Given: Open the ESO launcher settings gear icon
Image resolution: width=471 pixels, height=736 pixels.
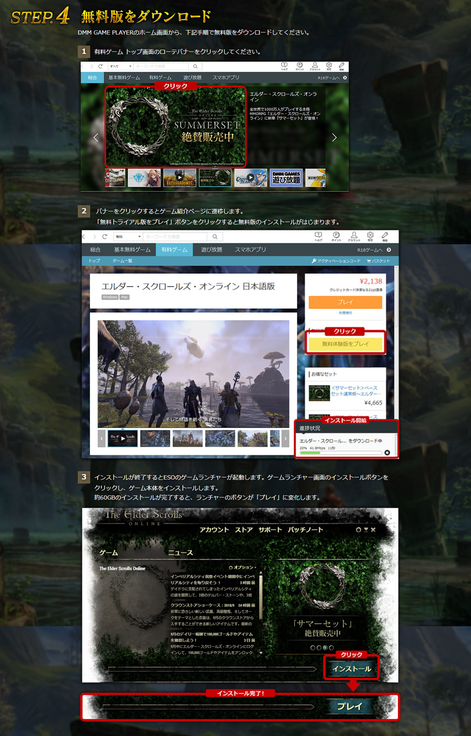Looking at the screenshot, I should [x=359, y=530].
